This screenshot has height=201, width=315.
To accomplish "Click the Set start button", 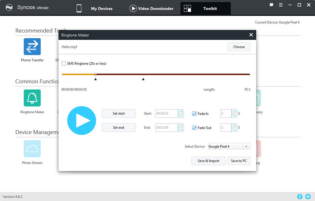I will (x=119, y=113).
